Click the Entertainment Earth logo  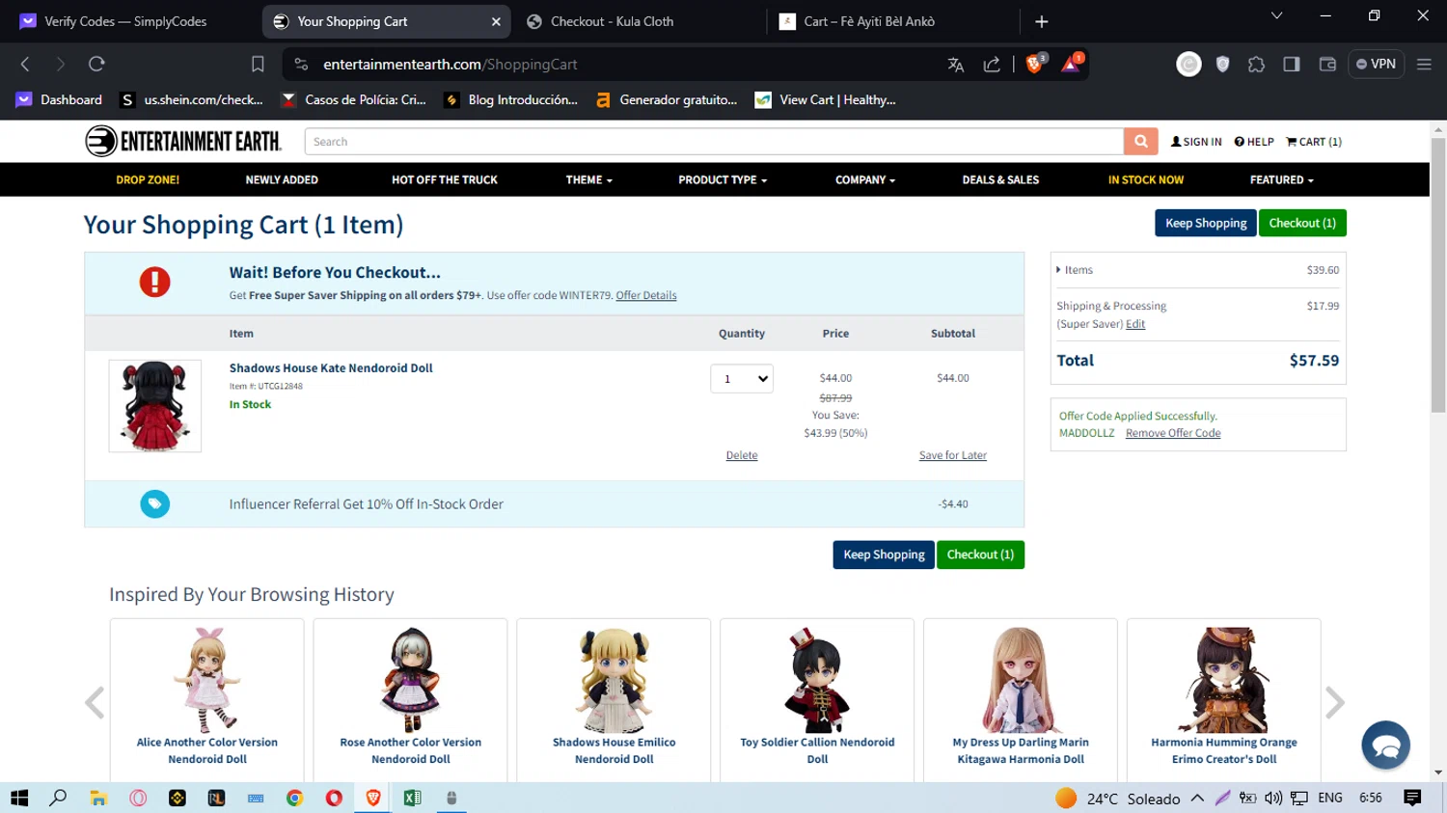point(183,142)
